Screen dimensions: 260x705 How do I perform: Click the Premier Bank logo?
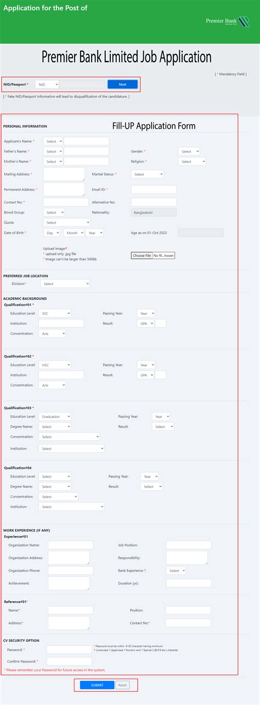(x=227, y=21)
